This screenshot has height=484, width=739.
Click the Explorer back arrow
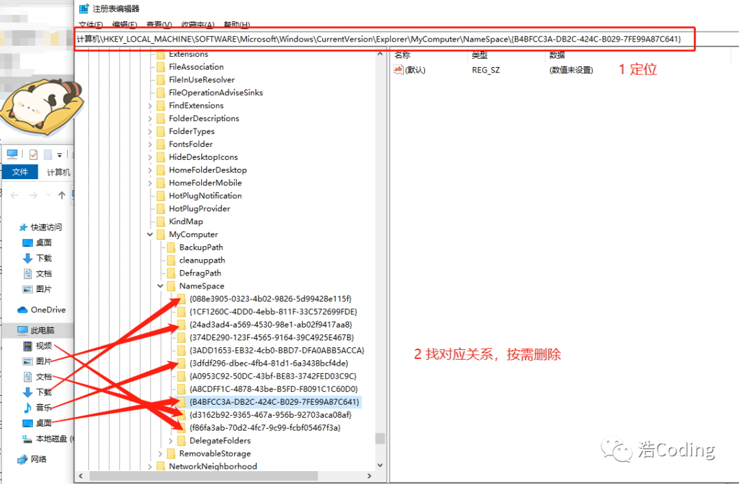coord(14,195)
